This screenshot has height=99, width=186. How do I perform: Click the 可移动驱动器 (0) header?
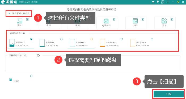(x=18, y=55)
